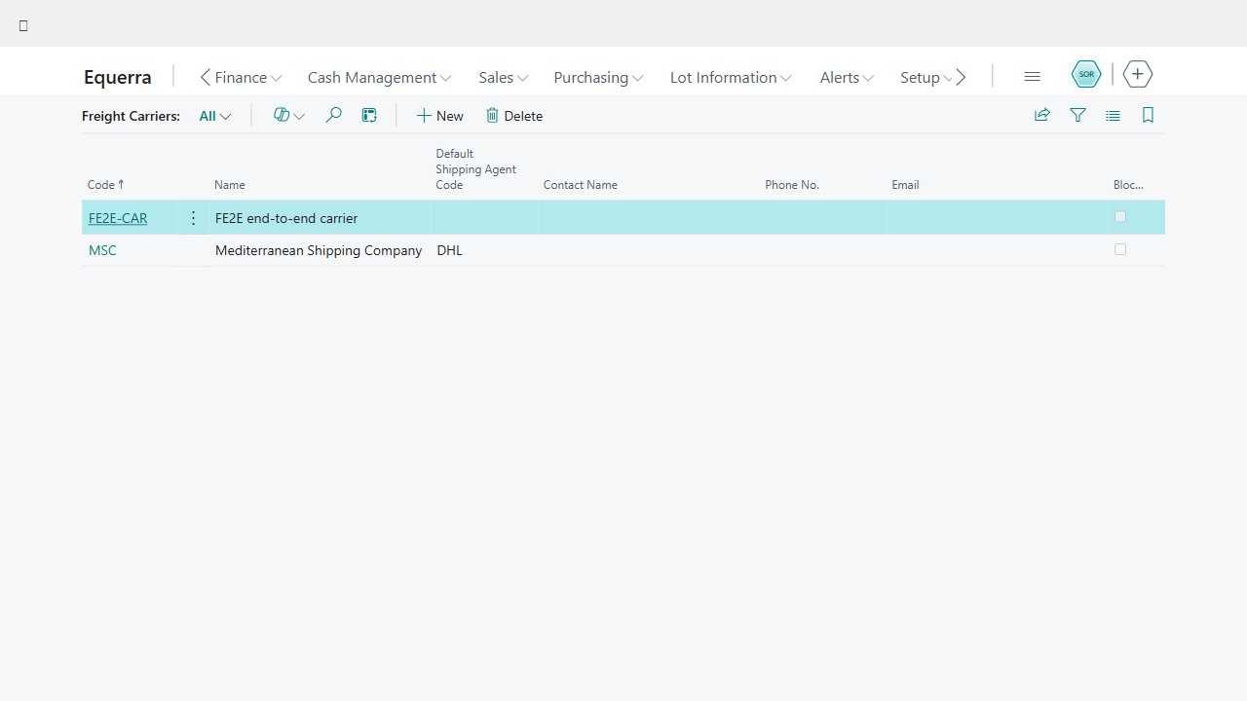1247x701 pixels.
Task: Select the FE2E end-to-end carrier name cell
Action: pyautogui.click(x=320, y=218)
